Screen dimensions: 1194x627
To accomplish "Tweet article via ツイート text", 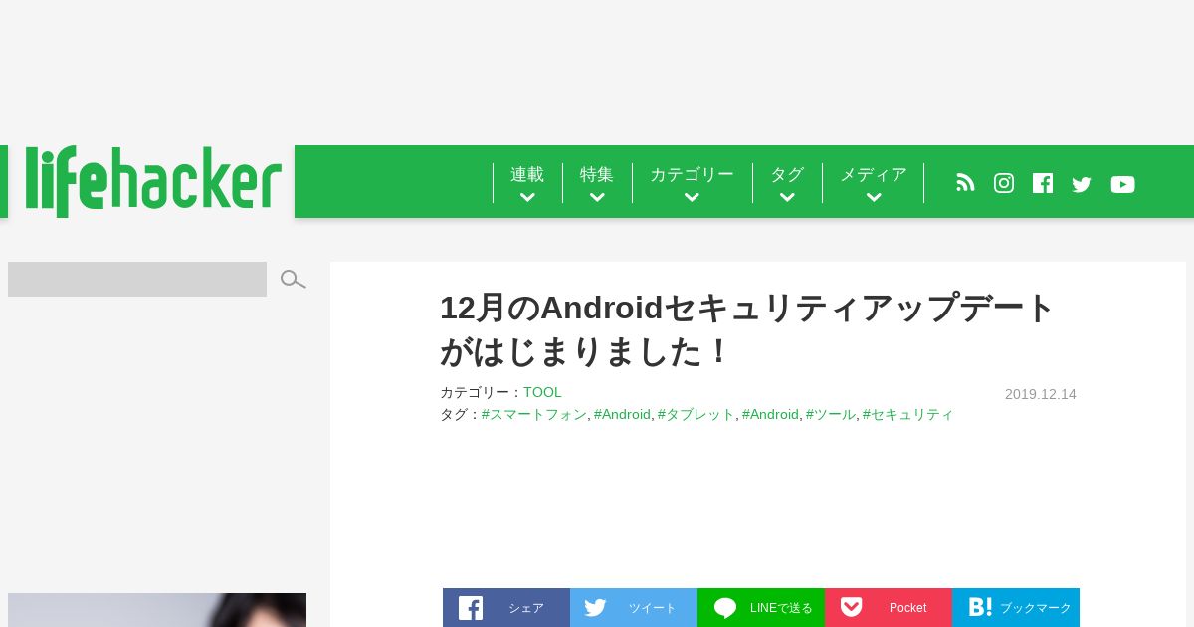I will (653, 608).
